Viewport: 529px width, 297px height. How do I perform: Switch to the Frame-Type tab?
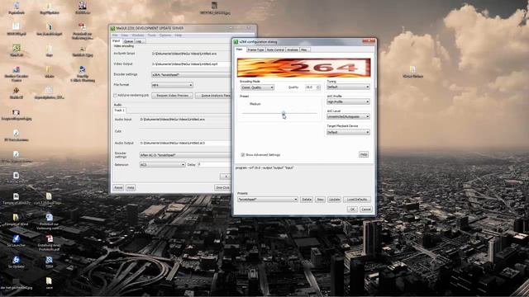(255, 49)
